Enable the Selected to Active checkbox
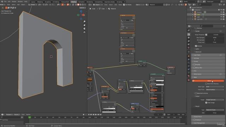 pos(196,93)
